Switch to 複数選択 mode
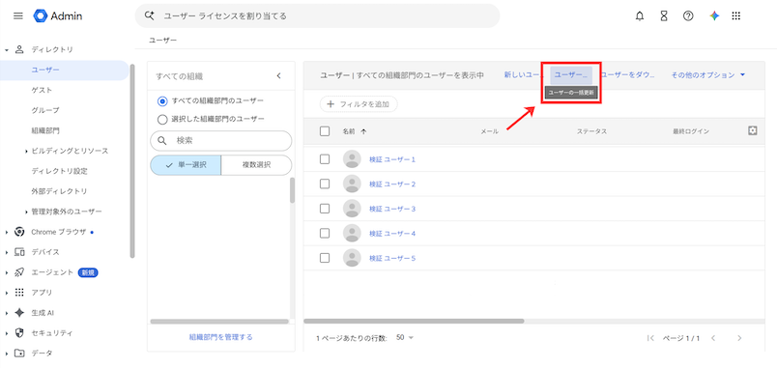The image size is (777, 368). point(256,165)
